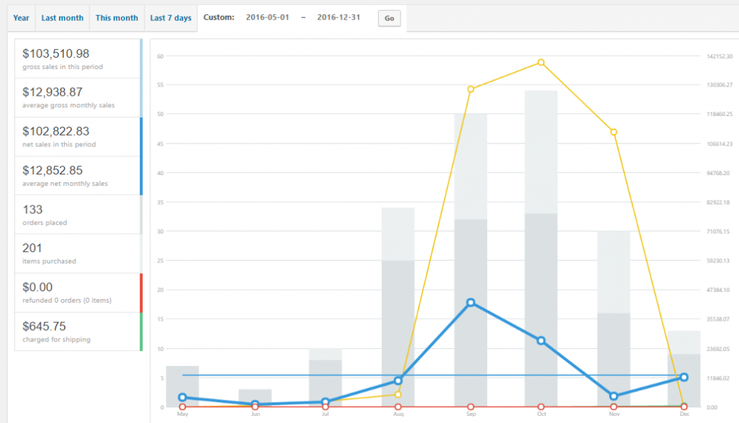Show the Last 7 days report
This screenshot has height=423, width=739.
[x=170, y=18]
